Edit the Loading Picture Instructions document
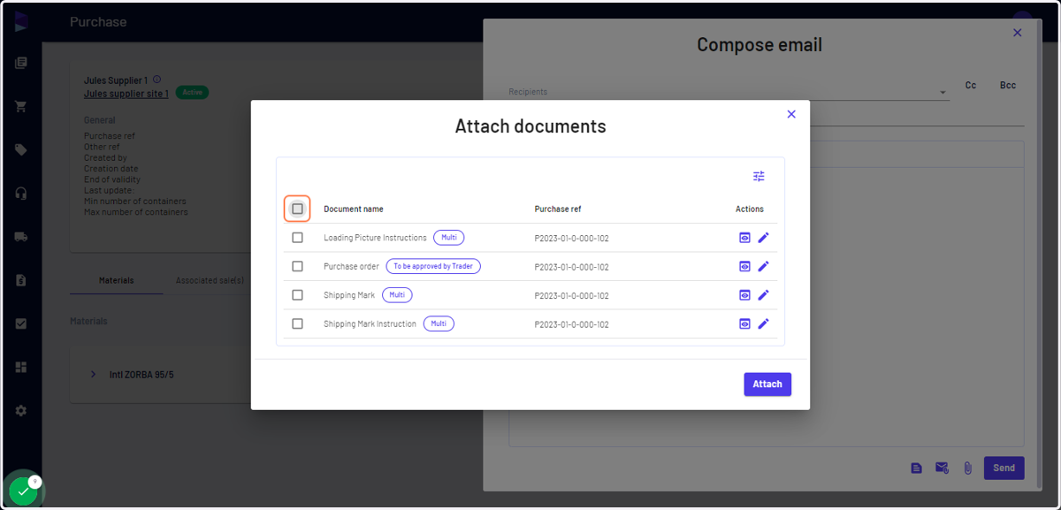This screenshot has width=1061, height=510. 764,238
